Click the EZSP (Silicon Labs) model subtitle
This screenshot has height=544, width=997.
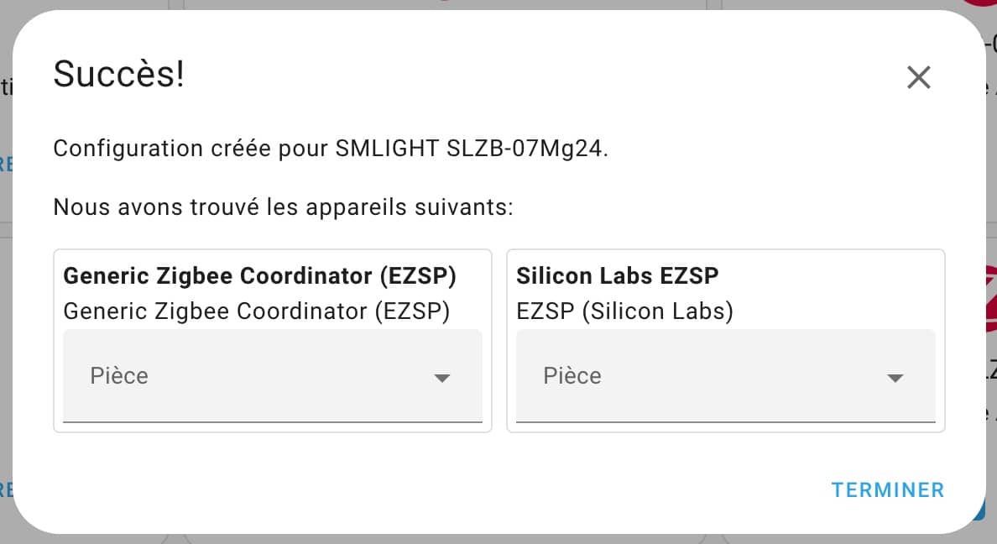tap(624, 311)
